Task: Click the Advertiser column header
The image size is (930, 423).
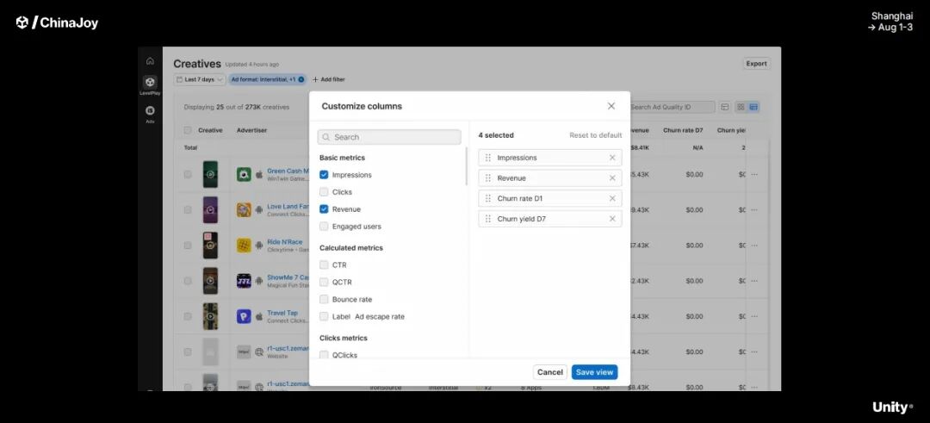Action: coord(251,131)
